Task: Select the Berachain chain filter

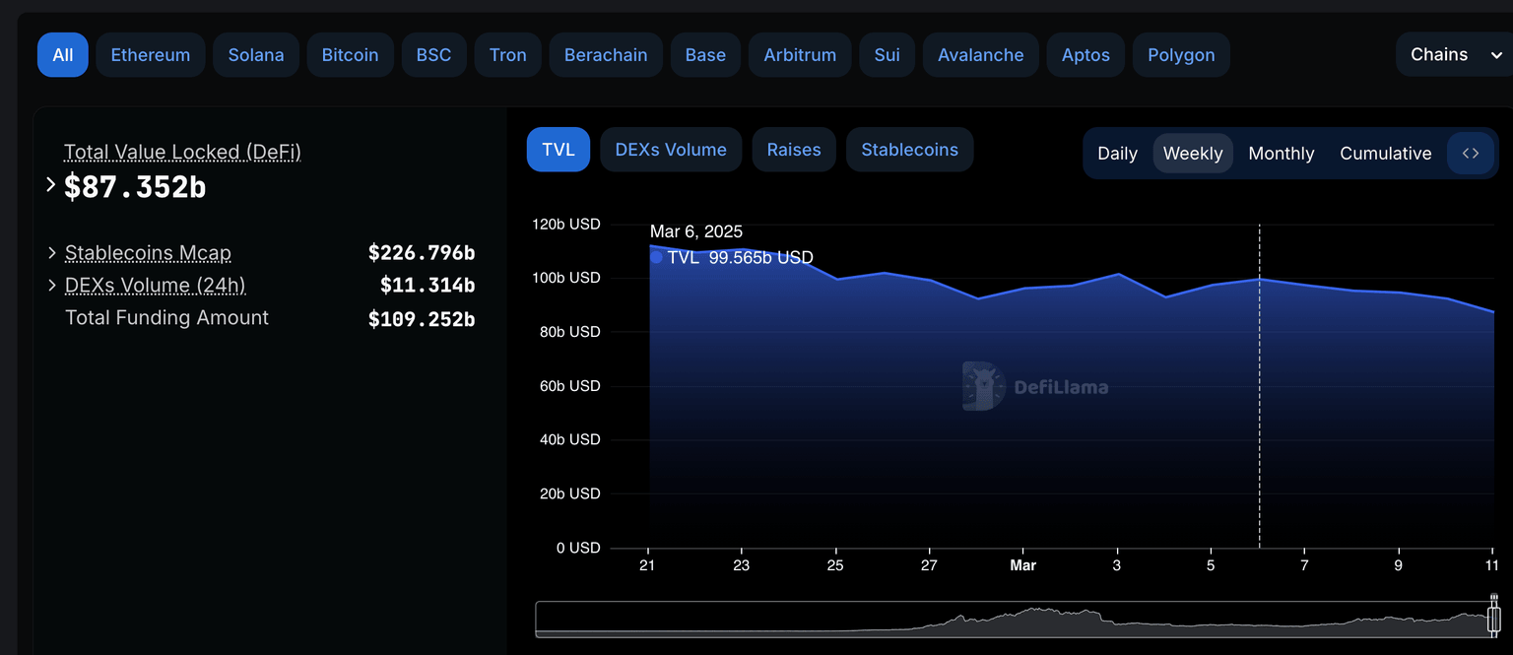Action: pos(606,55)
